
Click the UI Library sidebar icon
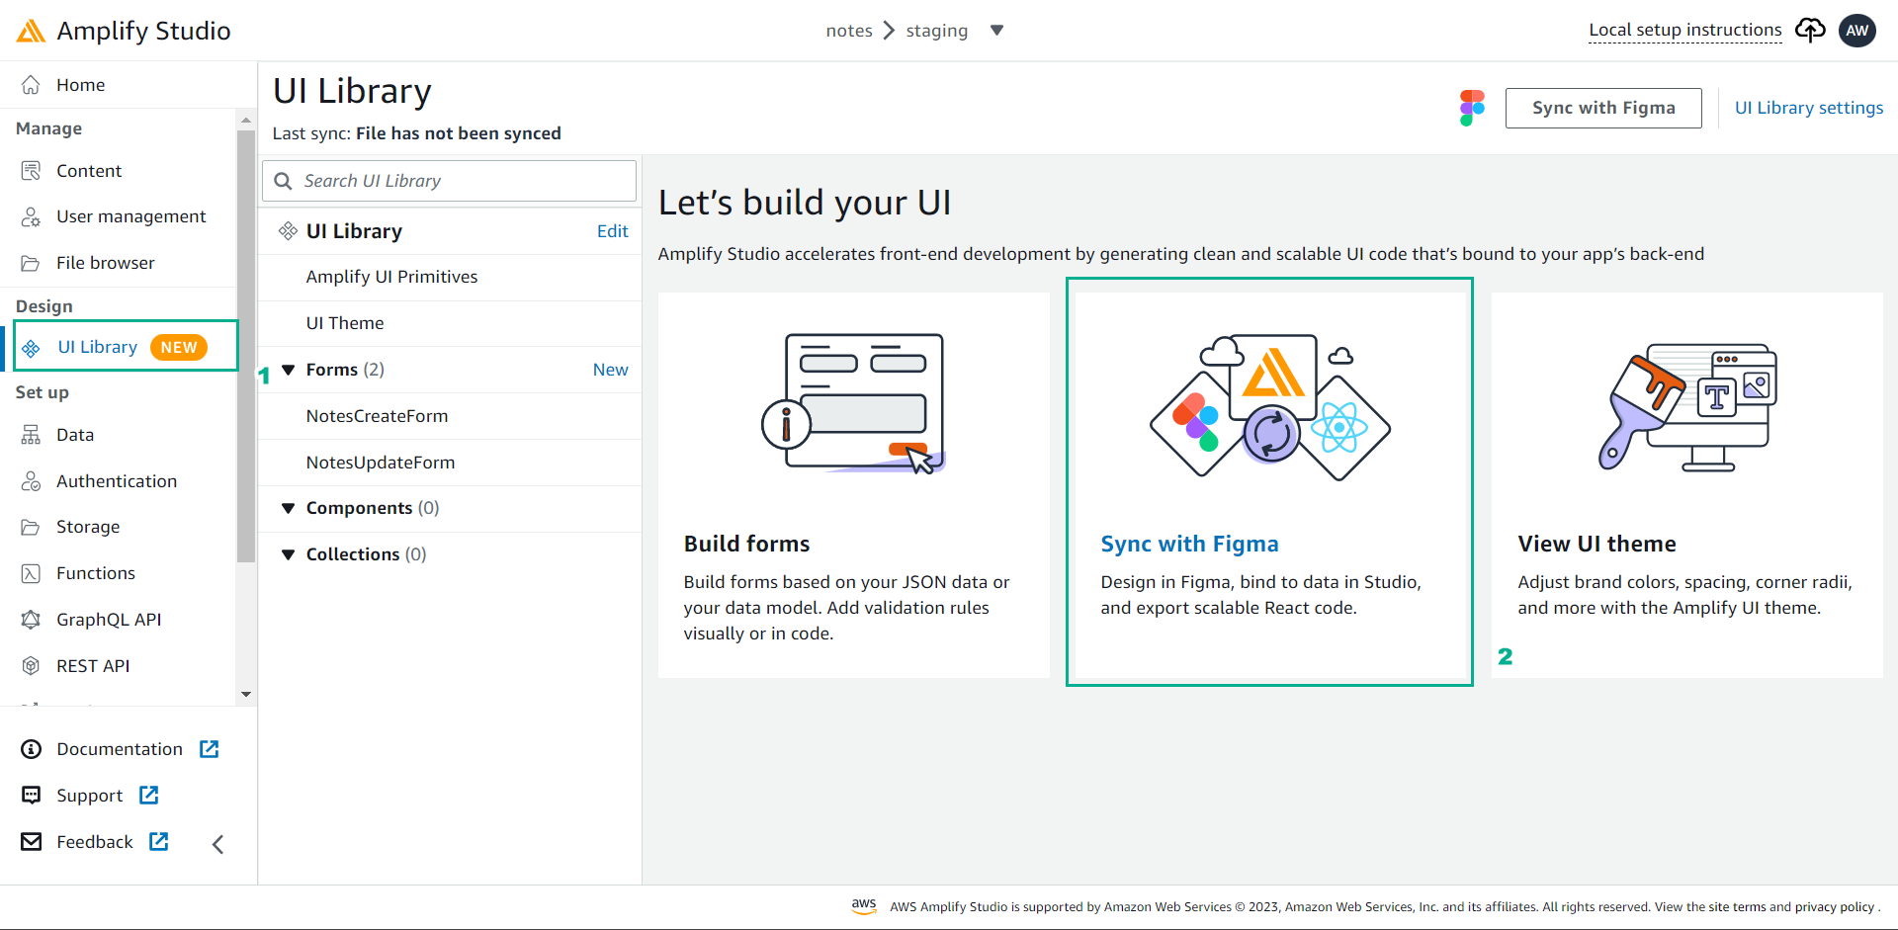pyautogui.click(x=32, y=348)
